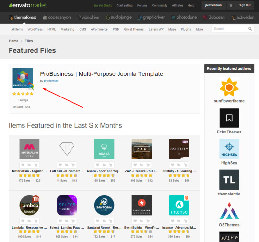This screenshot has width=259, height=242.
Task: Open the All Items category
Action: tap(17, 29)
